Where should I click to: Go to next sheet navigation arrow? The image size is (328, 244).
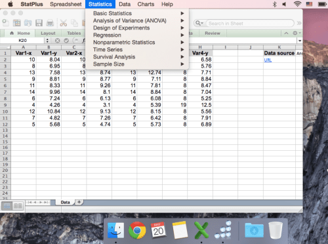tap(41, 202)
